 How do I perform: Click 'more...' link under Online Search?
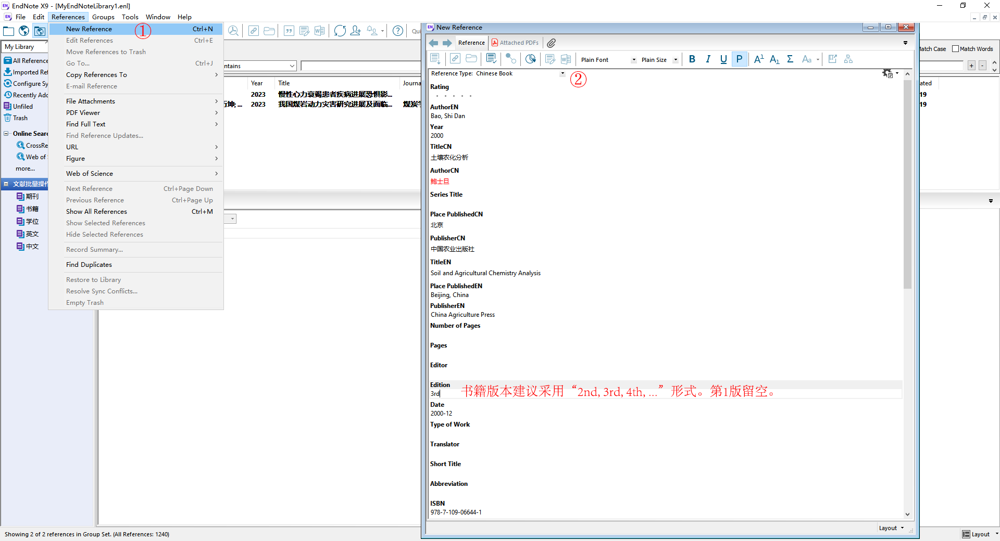point(25,169)
